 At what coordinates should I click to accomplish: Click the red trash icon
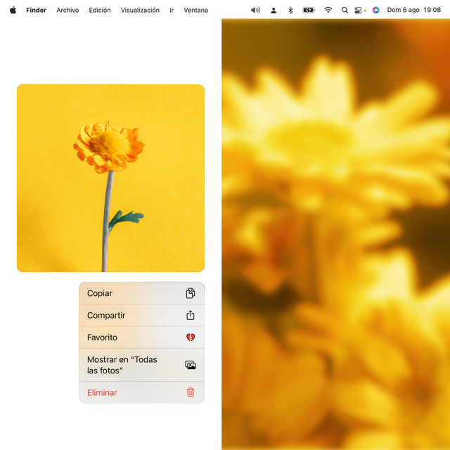point(191,392)
